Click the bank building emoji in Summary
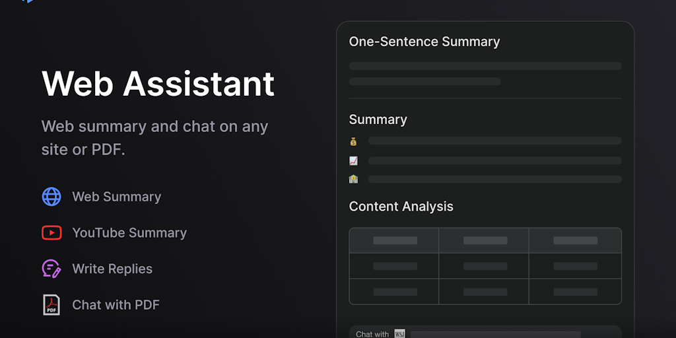676x338 pixels. pos(354,179)
